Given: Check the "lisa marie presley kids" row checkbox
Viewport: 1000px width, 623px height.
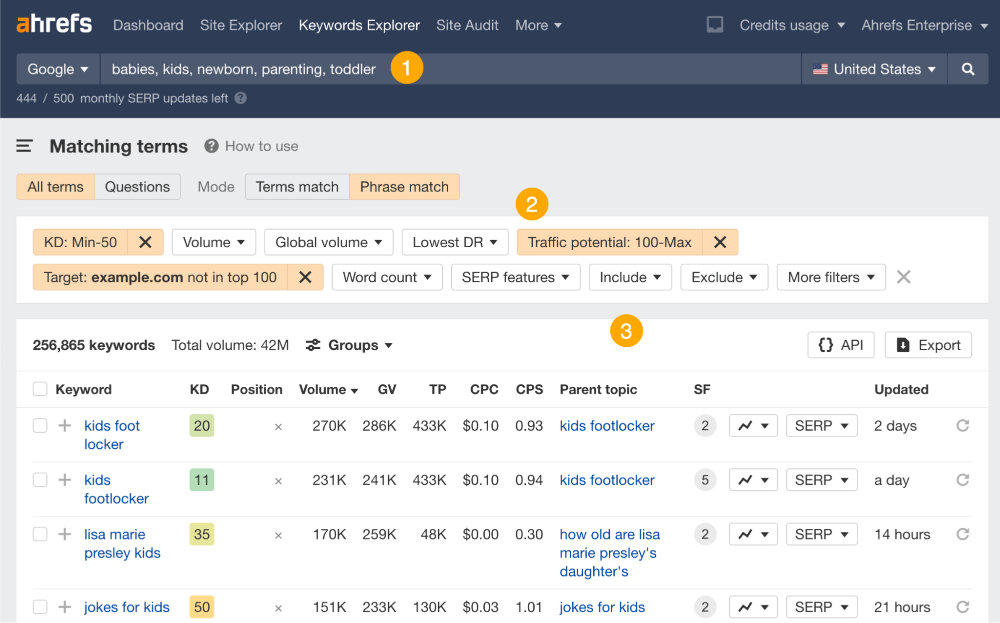Looking at the screenshot, I should click(40, 534).
